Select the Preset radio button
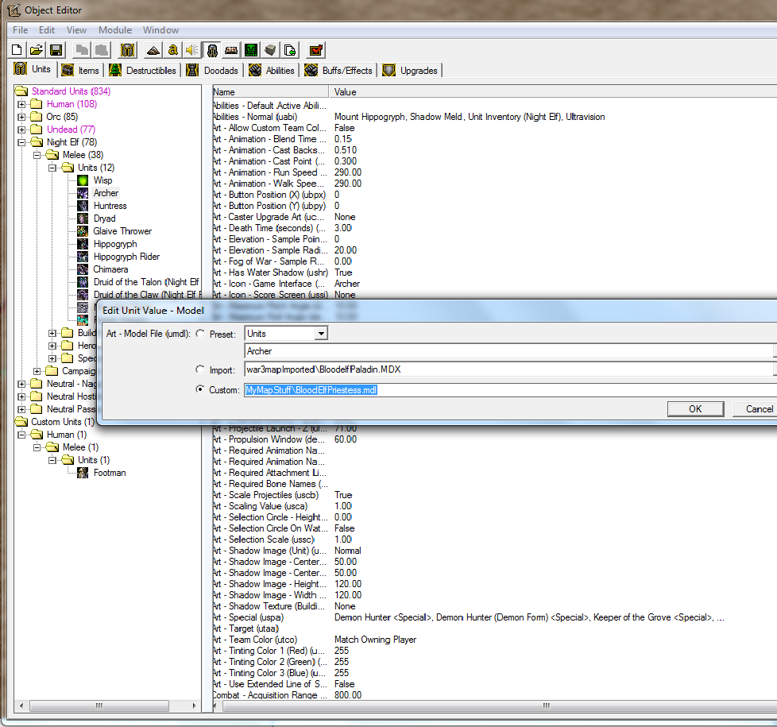 (x=200, y=334)
